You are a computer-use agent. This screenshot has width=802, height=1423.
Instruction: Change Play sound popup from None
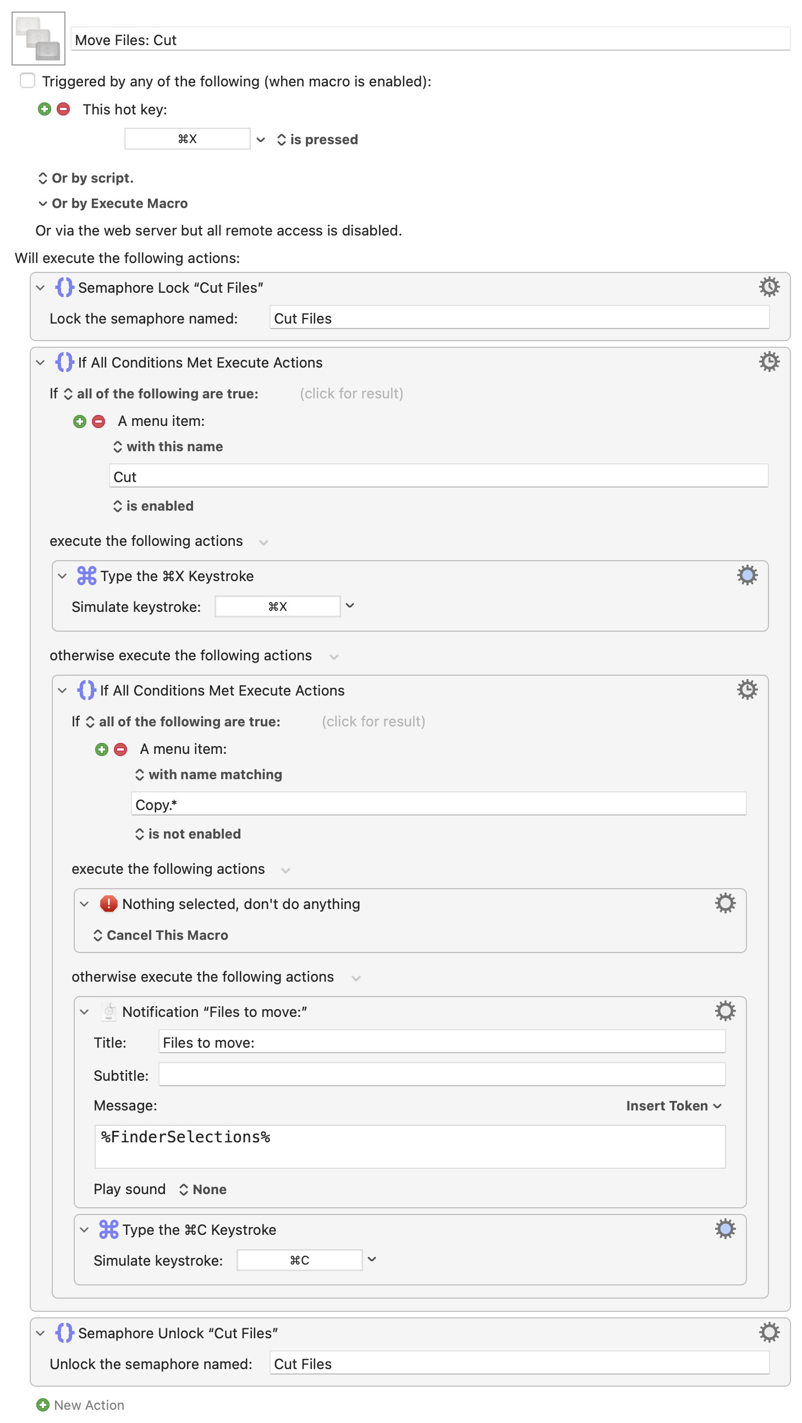[203, 1189]
